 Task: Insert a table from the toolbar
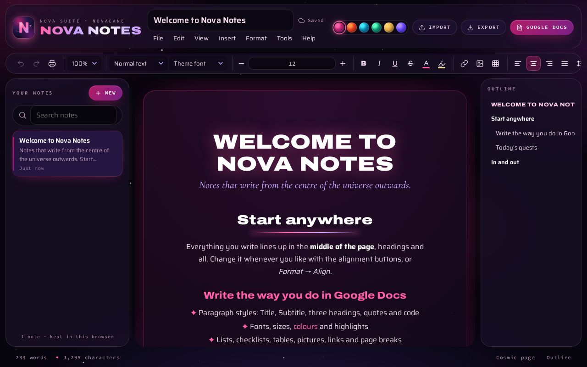[x=495, y=63]
